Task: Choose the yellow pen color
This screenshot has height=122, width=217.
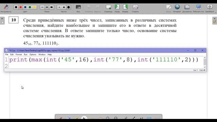Action: [34, 7]
